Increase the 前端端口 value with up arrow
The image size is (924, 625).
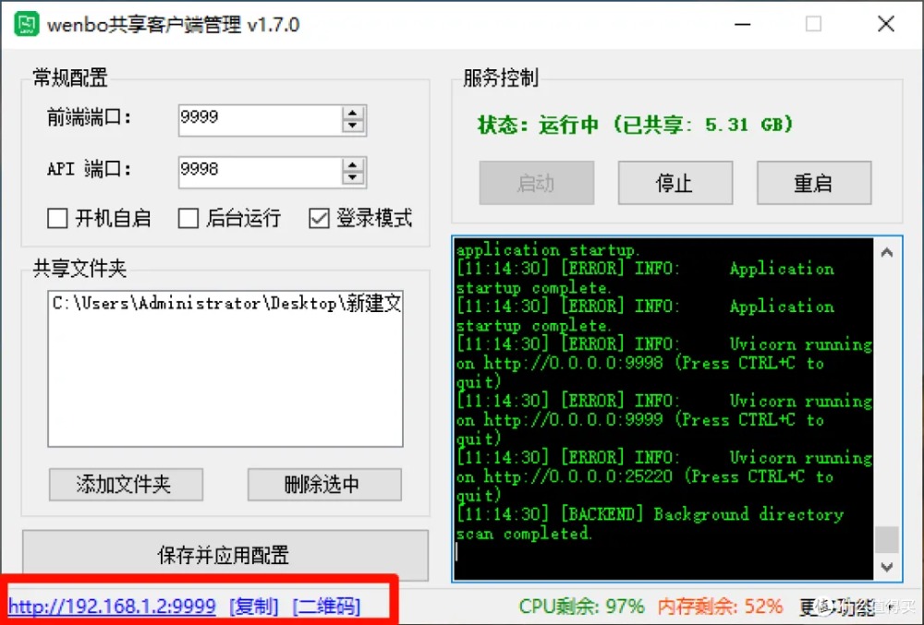click(353, 113)
